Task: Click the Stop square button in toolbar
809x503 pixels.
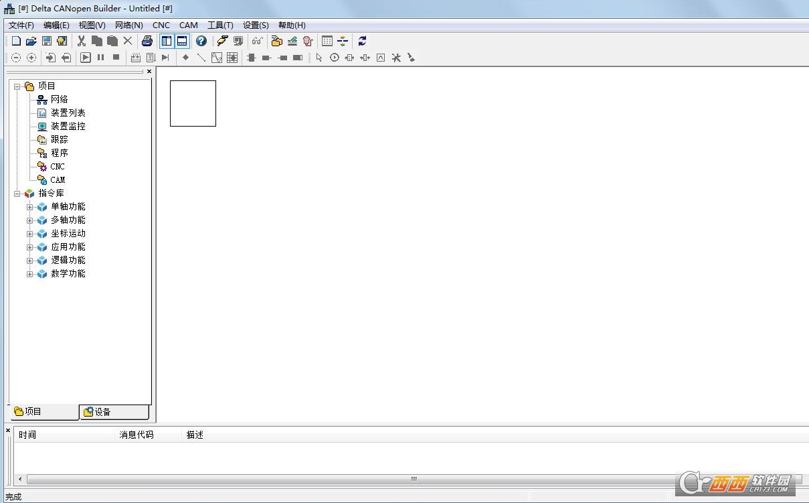Action: tap(116, 58)
